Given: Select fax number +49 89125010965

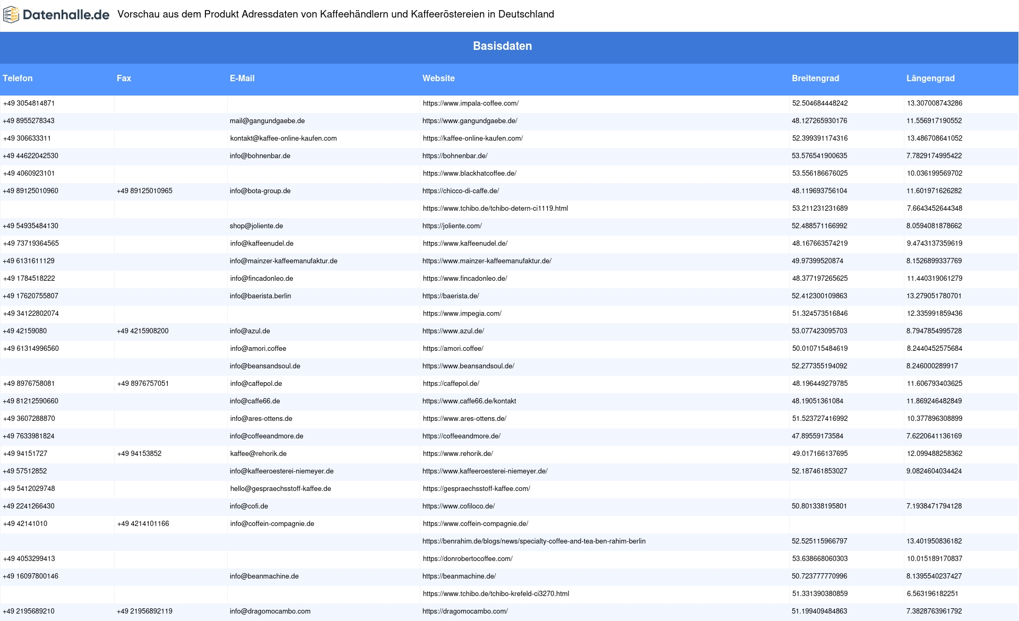Looking at the screenshot, I should click(144, 191).
